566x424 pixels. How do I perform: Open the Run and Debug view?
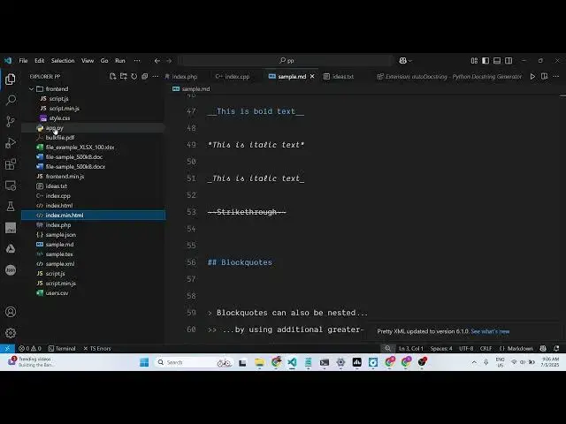coord(11,143)
